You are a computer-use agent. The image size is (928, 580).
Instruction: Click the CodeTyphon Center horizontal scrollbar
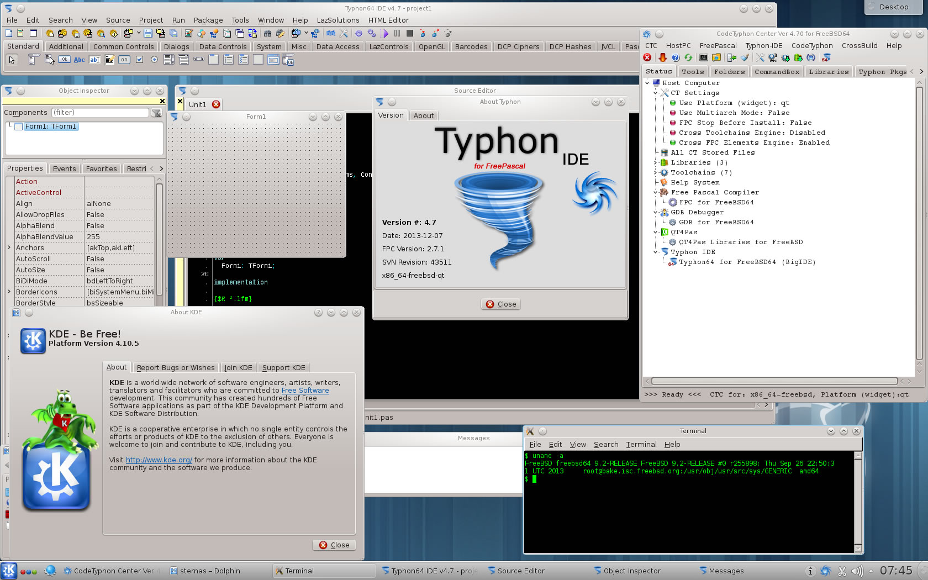[x=774, y=381]
